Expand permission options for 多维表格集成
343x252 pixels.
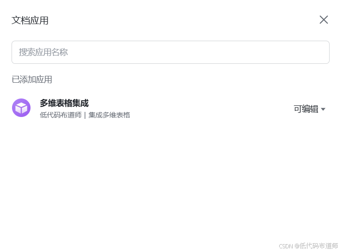(309, 109)
